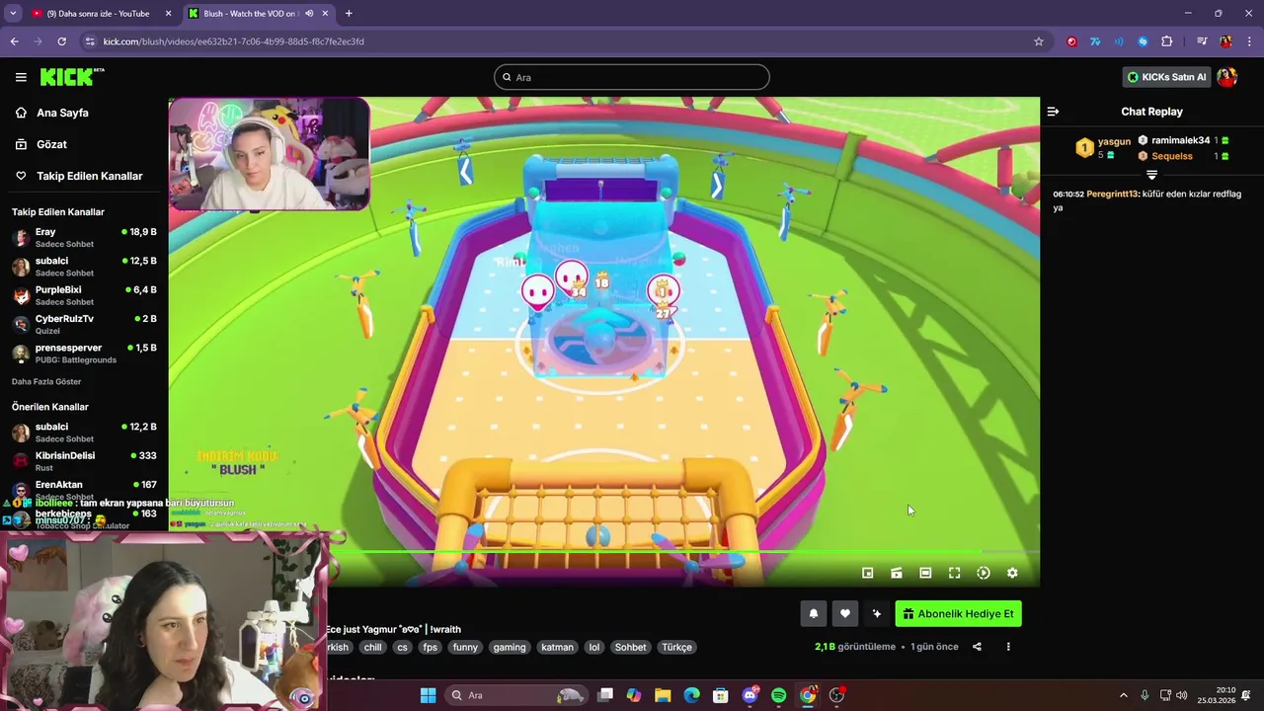This screenshot has height=711, width=1264.
Task: Open the Eray channel in the sidebar
Action: (x=84, y=238)
